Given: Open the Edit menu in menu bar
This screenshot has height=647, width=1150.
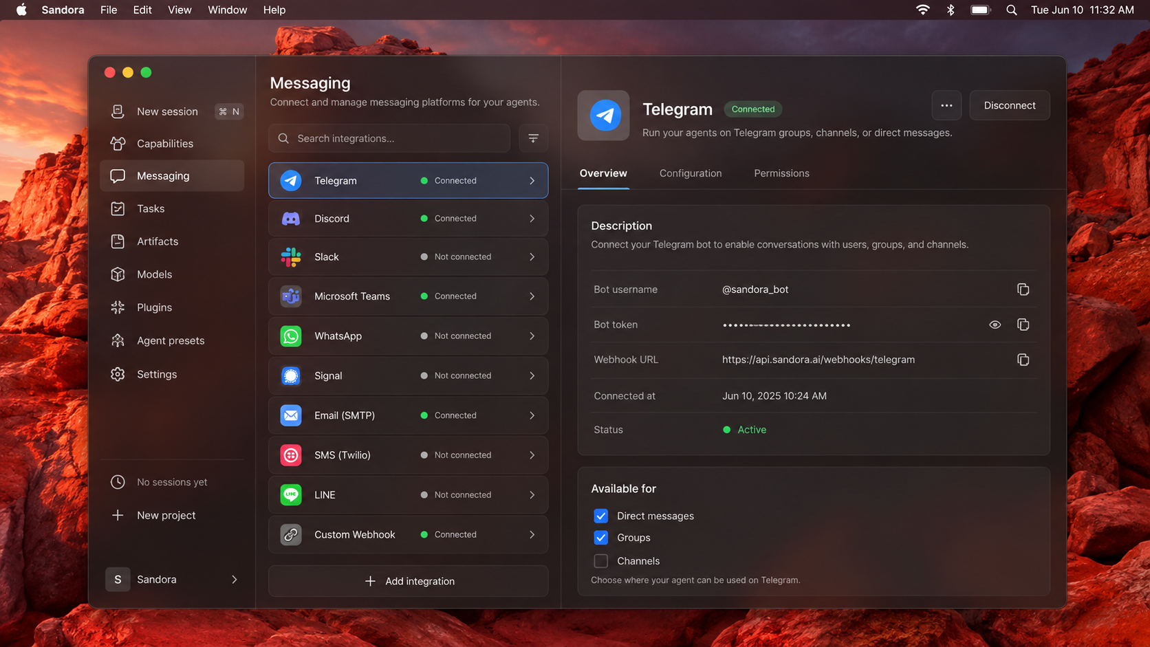Looking at the screenshot, I should pos(142,10).
